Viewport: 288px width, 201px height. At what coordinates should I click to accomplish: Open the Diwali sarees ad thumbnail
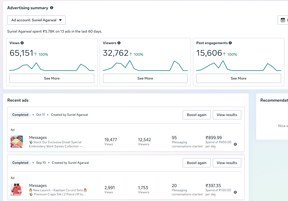[17, 142]
